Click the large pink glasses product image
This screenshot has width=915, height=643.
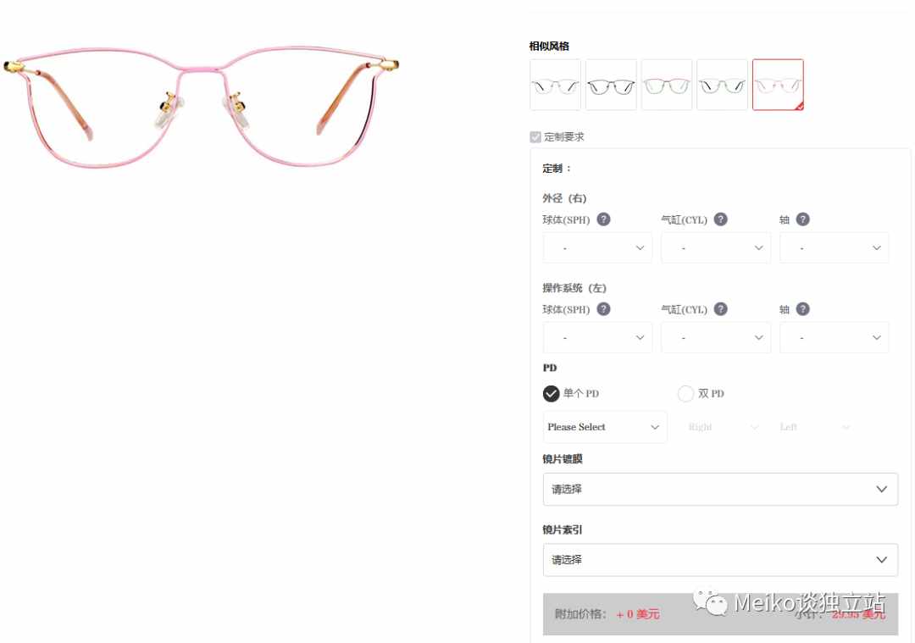point(202,107)
